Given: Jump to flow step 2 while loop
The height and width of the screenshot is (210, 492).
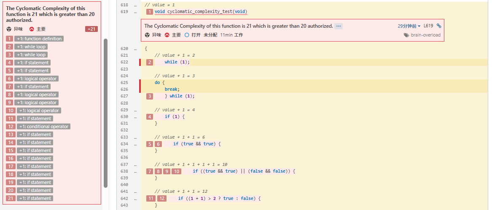Looking at the screenshot, I should (x=31, y=47).
